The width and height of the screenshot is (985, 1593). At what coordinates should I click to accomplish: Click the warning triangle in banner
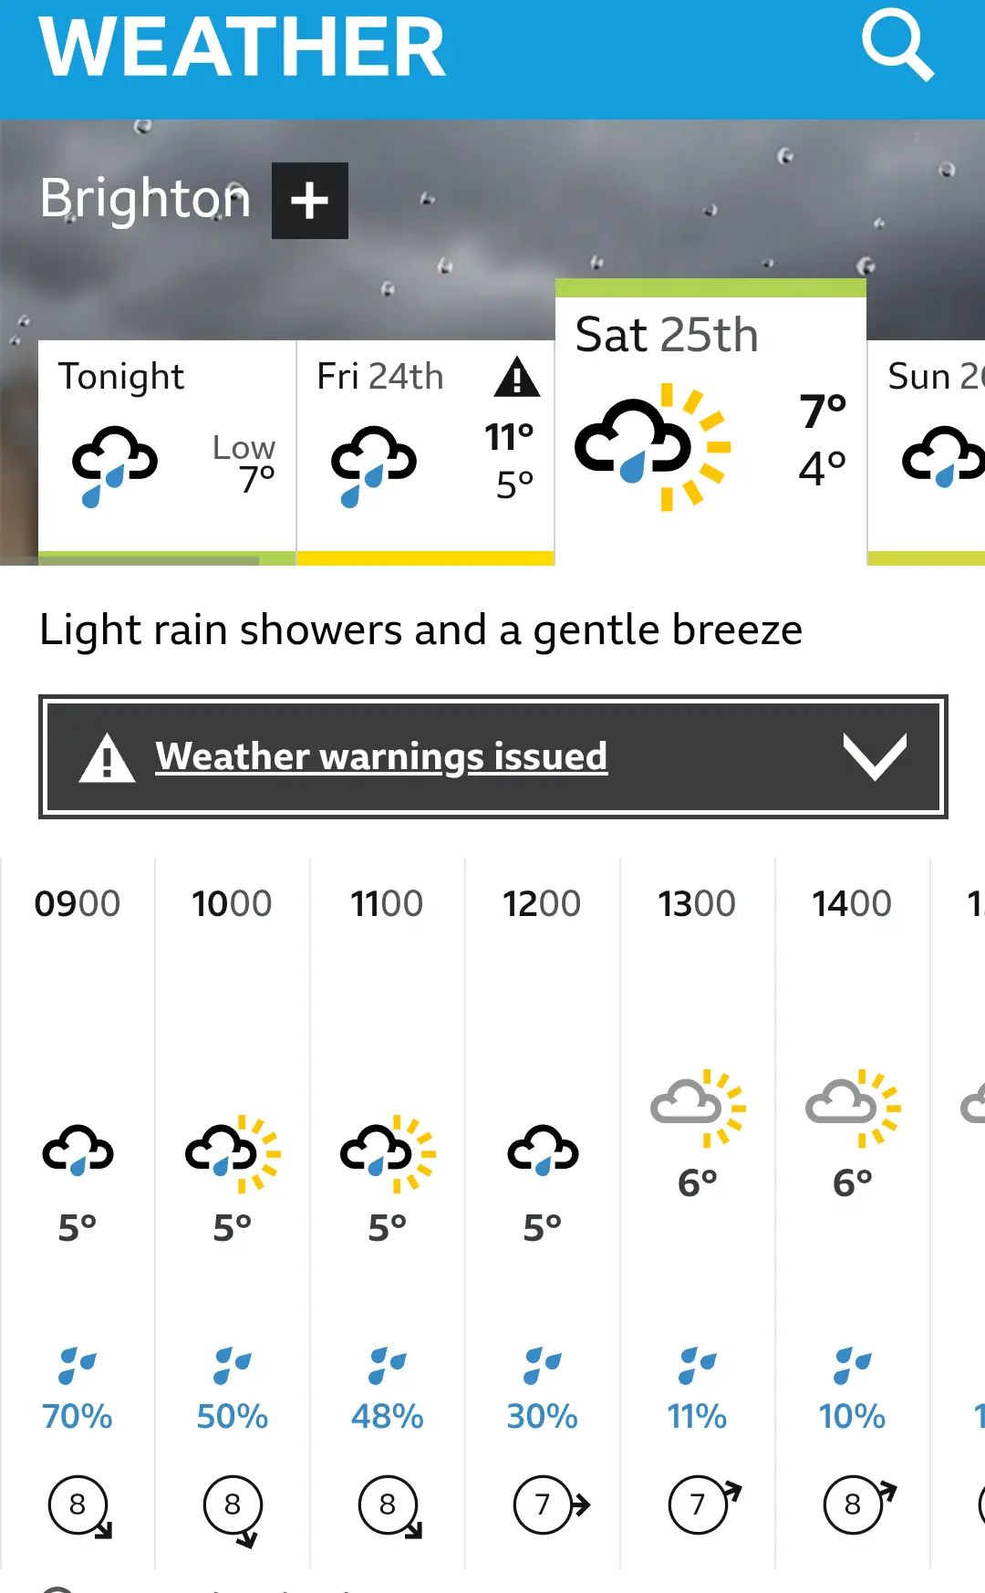coord(107,757)
